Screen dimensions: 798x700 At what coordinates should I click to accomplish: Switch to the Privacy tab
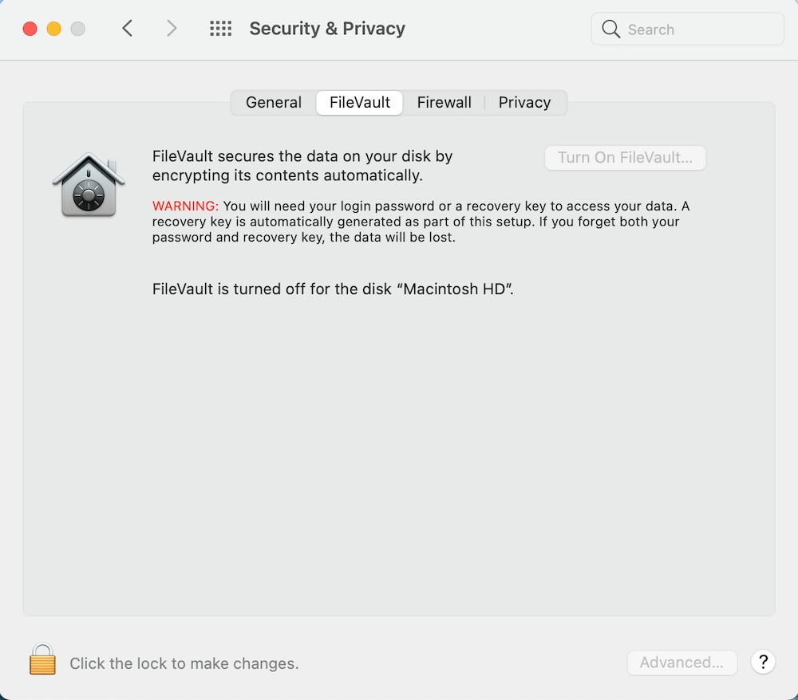(x=524, y=103)
